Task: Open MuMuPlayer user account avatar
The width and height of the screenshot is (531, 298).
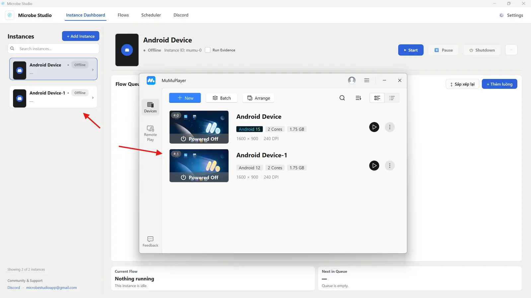Action: [x=352, y=80]
